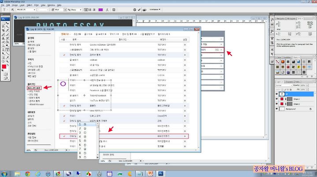This screenshot has height=177, width=317.
Task: Center text in options bar
Action: pos(90,10)
